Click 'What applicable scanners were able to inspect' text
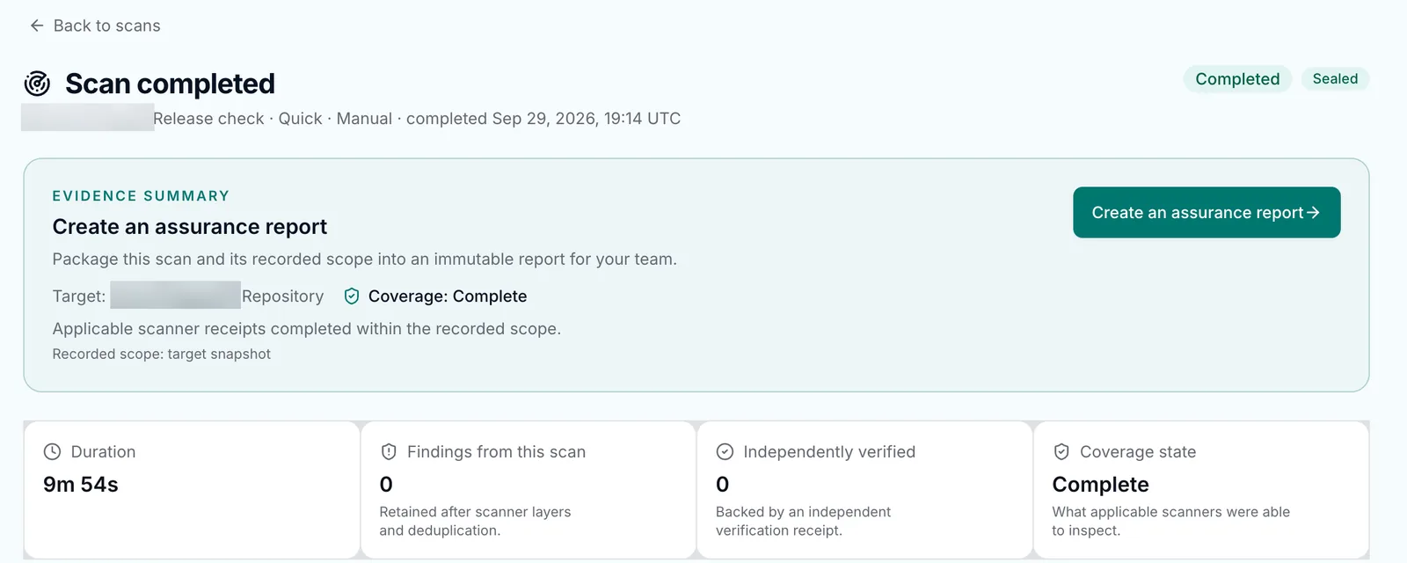Viewport: 1407px width, 563px height. click(1170, 521)
